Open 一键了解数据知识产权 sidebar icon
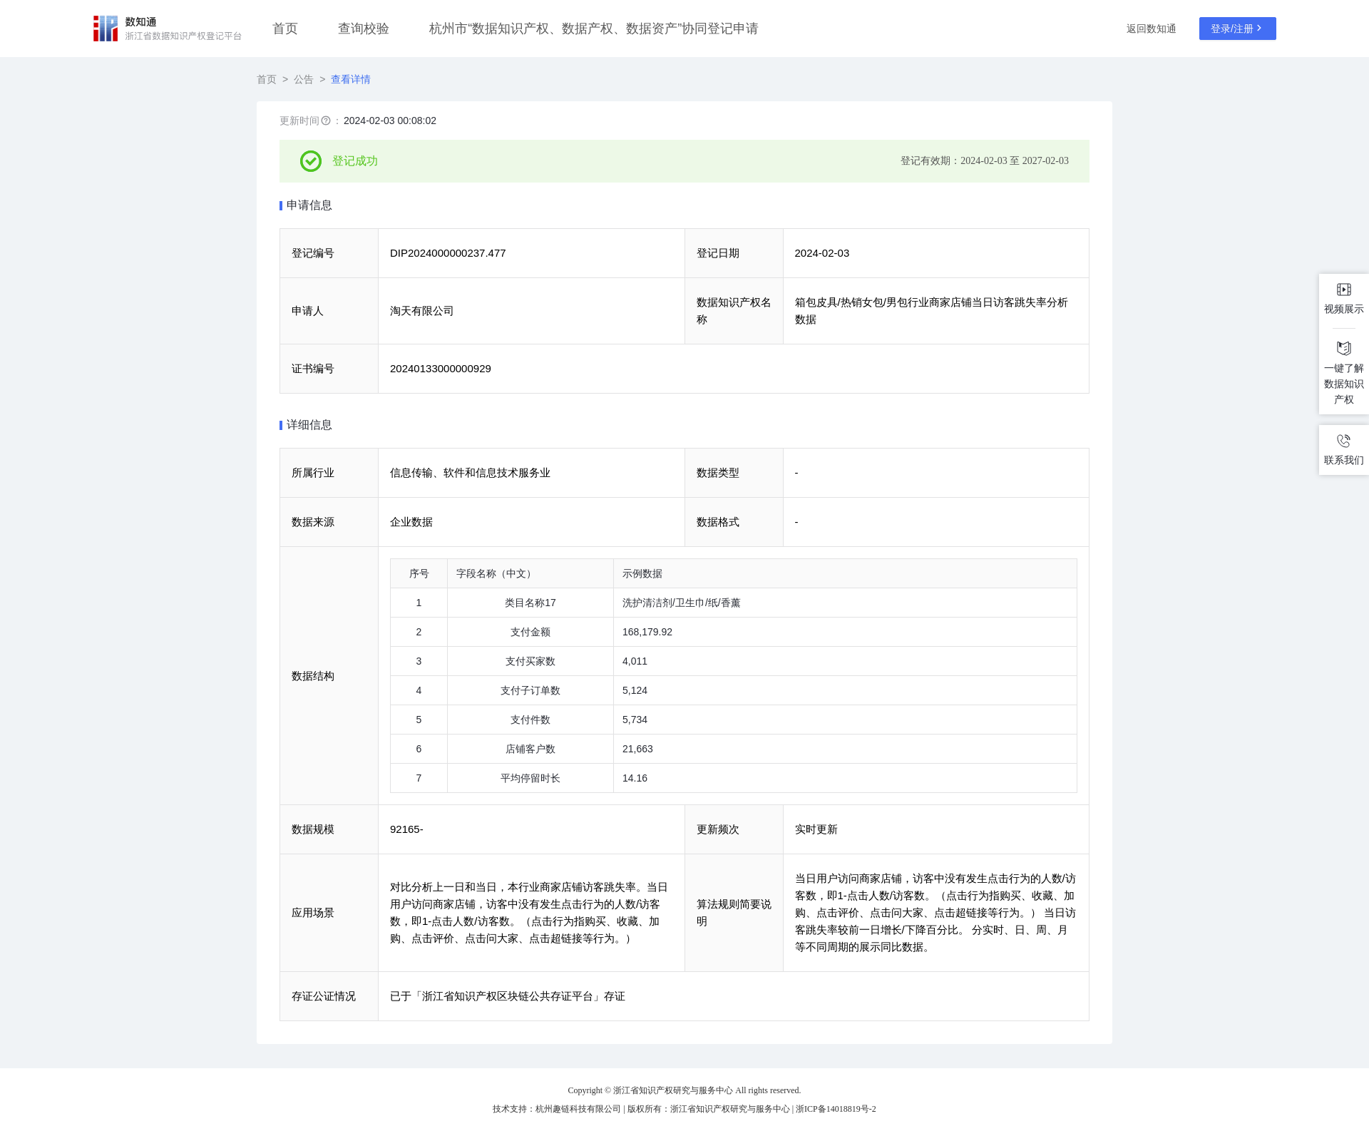 pos(1343,349)
